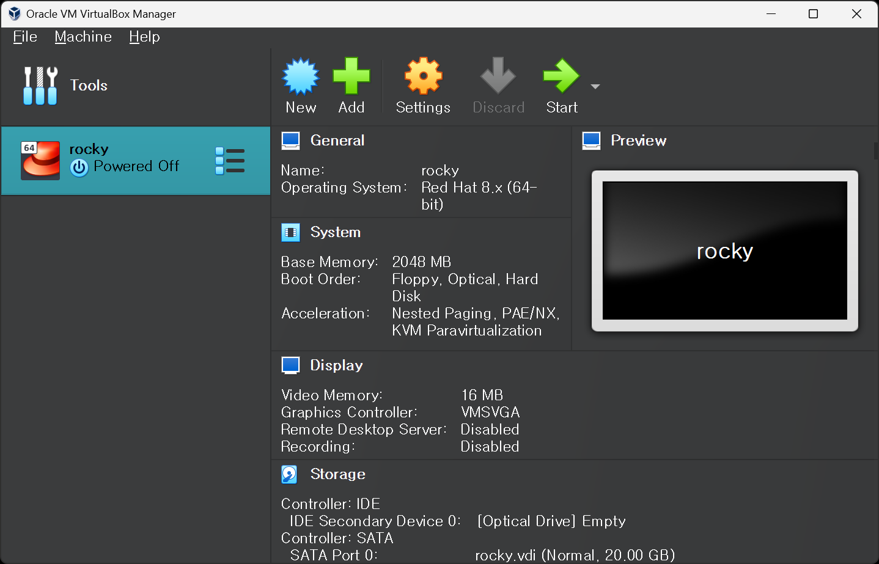Click the General section monitor icon
Screen dimensions: 879x564
pyautogui.click(x=290, y=141)
